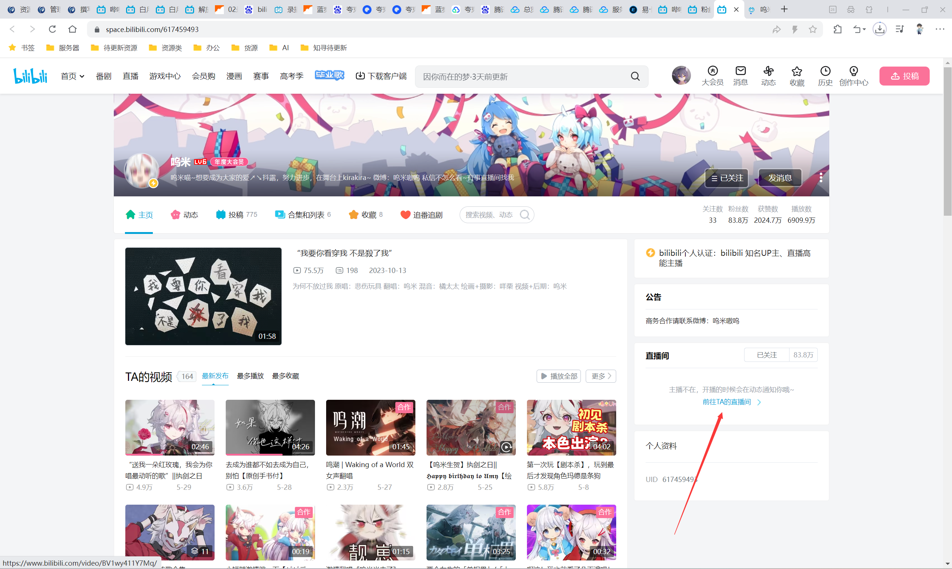
Task: Open the 鸣潮 Waking of a World thumbnail
Action: [370, 428]
